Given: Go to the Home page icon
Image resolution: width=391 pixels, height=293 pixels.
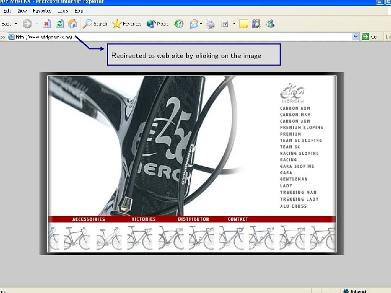Looking at the screenshot, I should pyautogui.click(x=73, y=24).
